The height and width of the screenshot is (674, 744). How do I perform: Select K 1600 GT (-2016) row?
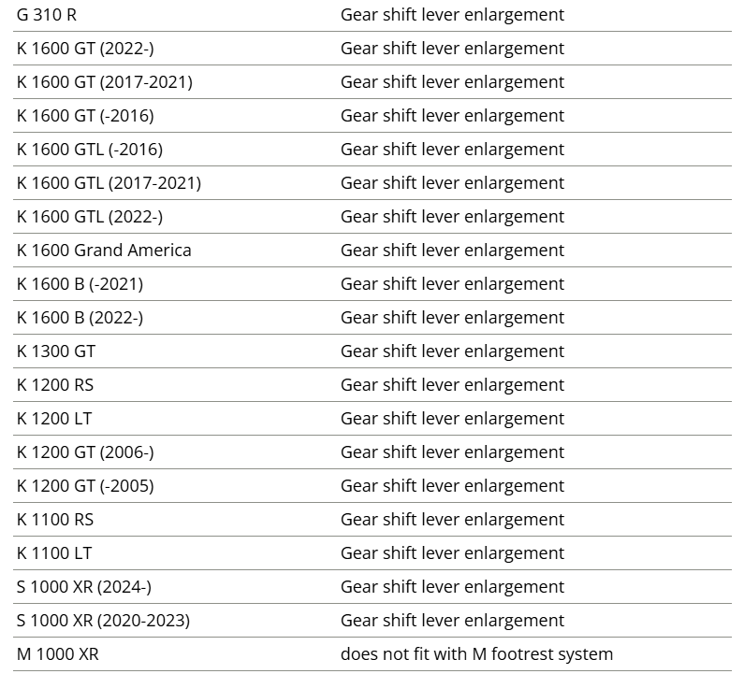coord(85,116)
